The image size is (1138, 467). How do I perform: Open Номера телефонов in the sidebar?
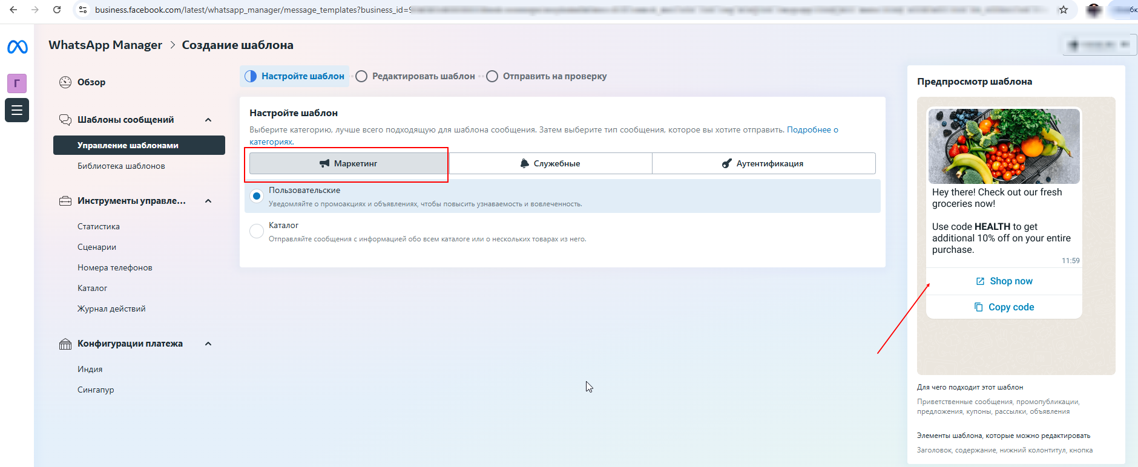pos(115,267)
